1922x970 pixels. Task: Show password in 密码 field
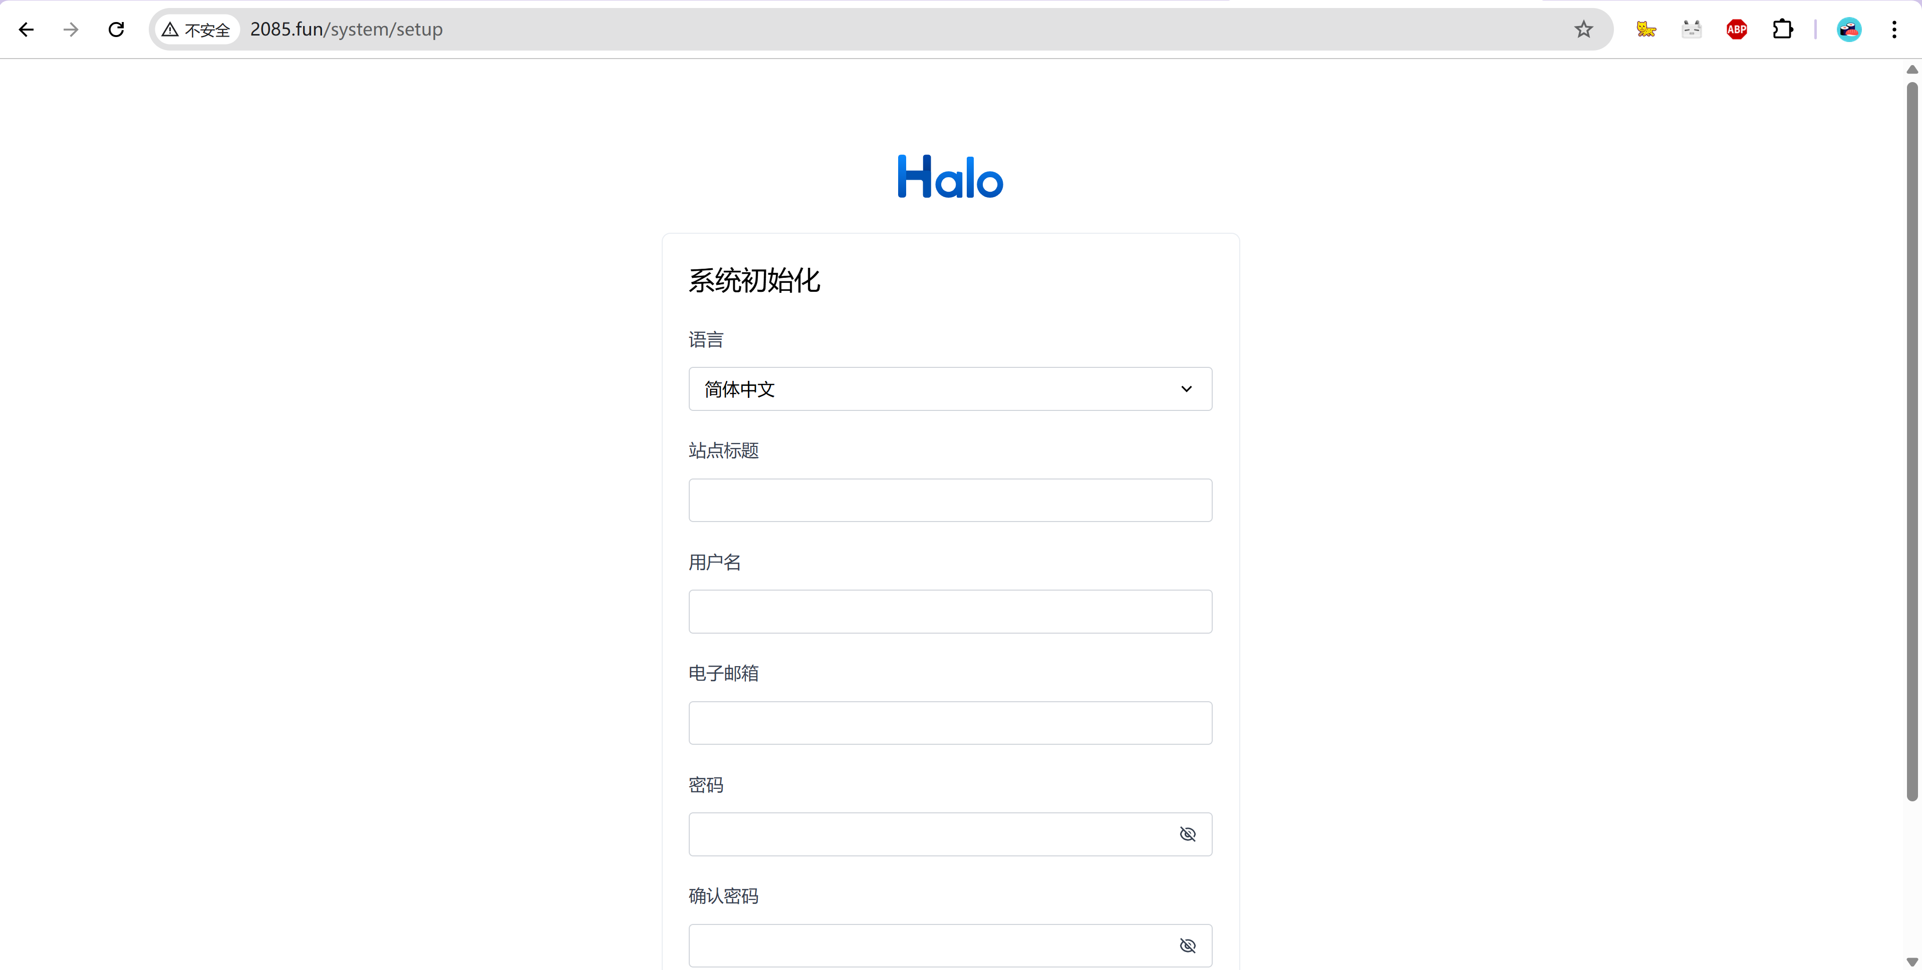point(1187,834)
